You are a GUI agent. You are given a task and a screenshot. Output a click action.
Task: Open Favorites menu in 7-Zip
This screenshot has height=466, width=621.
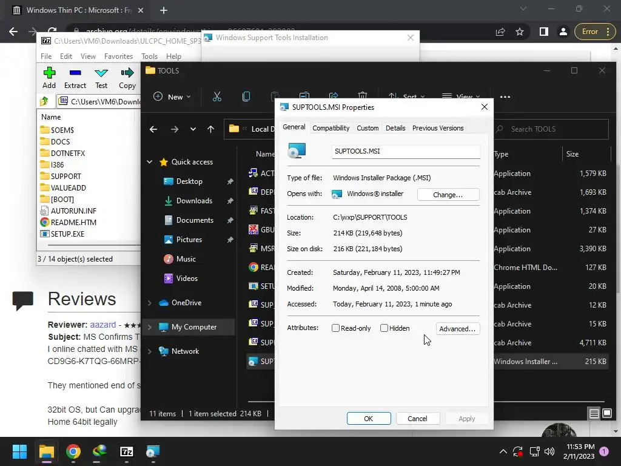118,56
